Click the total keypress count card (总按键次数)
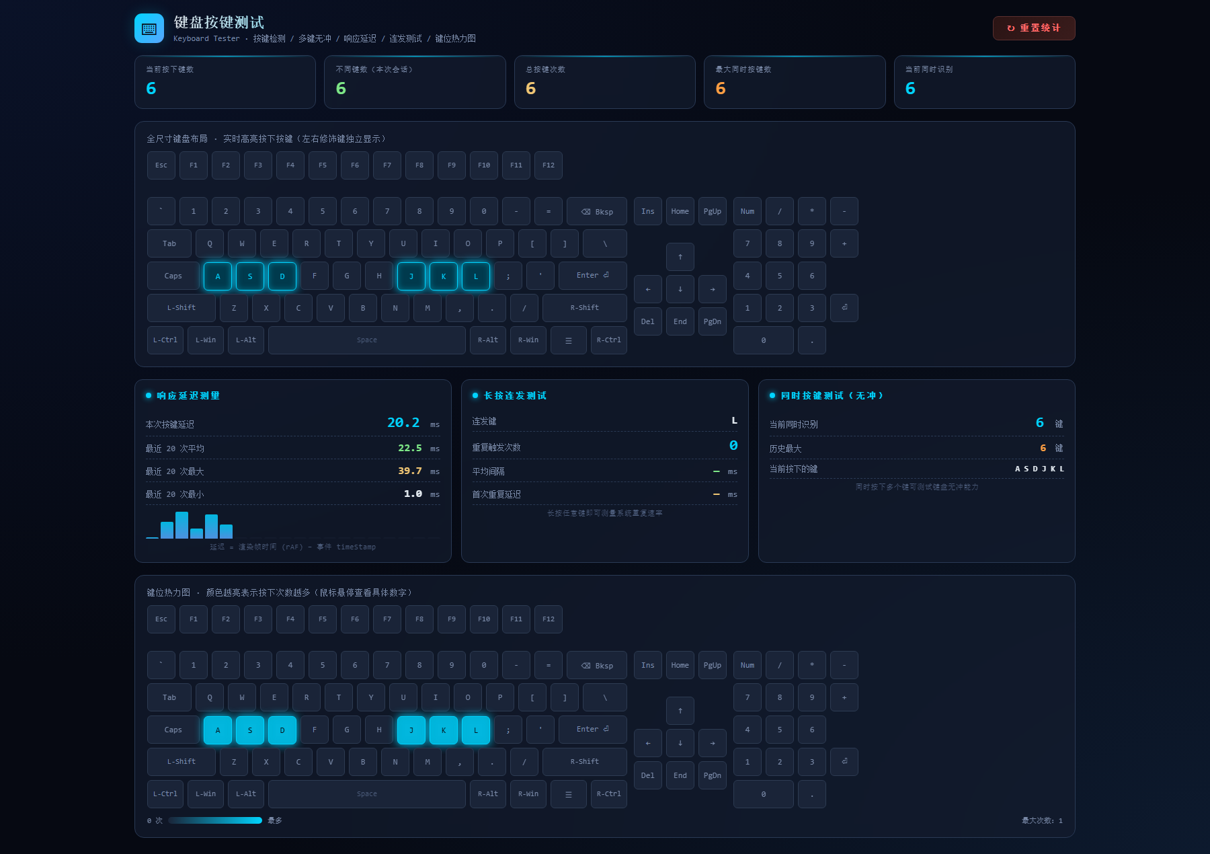 coord(605,82)
